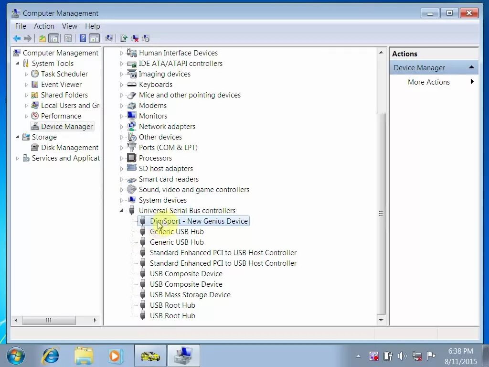Click the left pane scroll right arrow
Image resolution: width=489 pixels, height=367 pixels.
[95, 320]
